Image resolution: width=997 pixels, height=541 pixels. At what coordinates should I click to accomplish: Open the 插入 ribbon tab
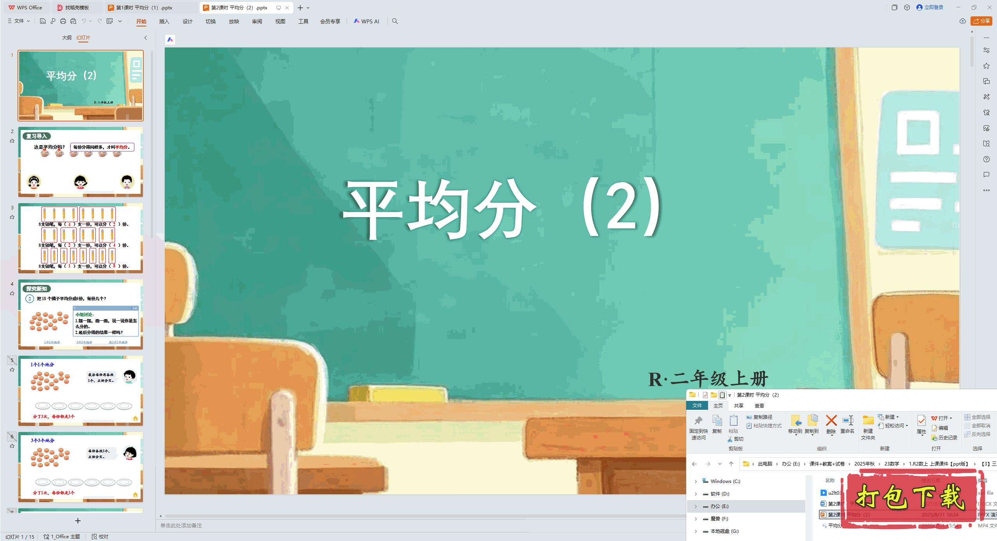tap(164, 21)
